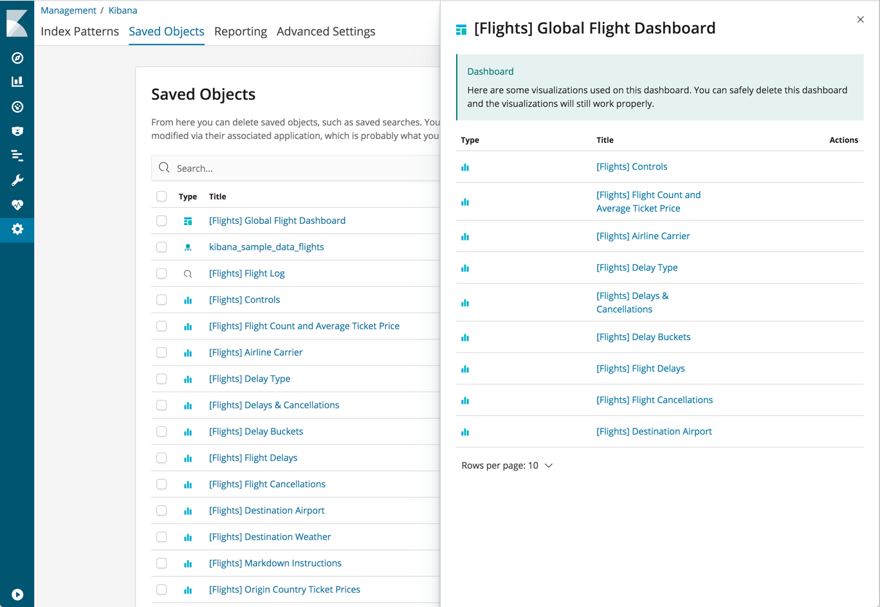Viewport: 880px width, 607px height.
Task: Expand sidebar with bottom arrow icon
Action: click(x=17, y=595)
